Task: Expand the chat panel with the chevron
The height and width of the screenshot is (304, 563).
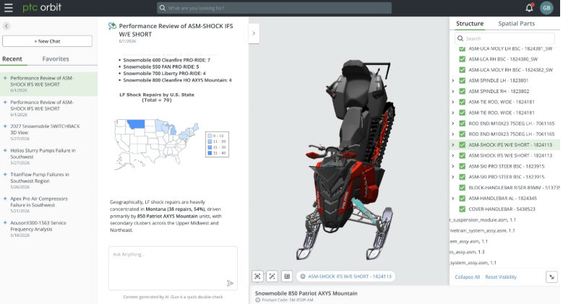Action: [x=254, y=33]
